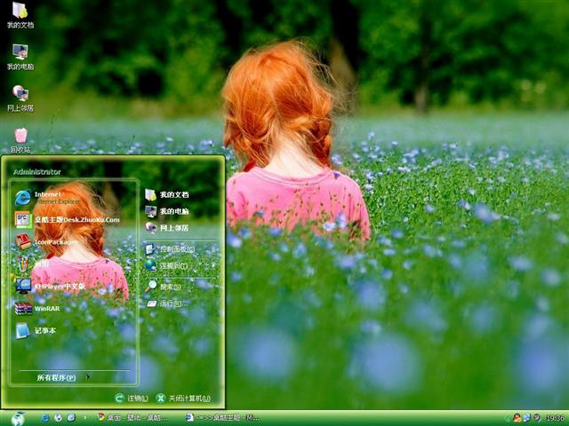The image size is (569, 426).
Task: Open 桌酷主题 Desk.ZhuoKu.Com Start menu entry
Action: pyautogui.click(x=68, y=219)
